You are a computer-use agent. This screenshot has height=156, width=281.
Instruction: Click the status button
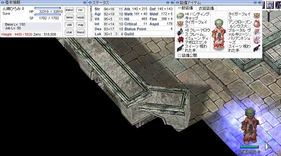tap(69, 10)
